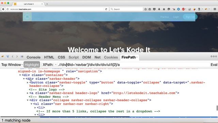Open the bookmarks list icon
218x123 pixels.
coord(150,9)
